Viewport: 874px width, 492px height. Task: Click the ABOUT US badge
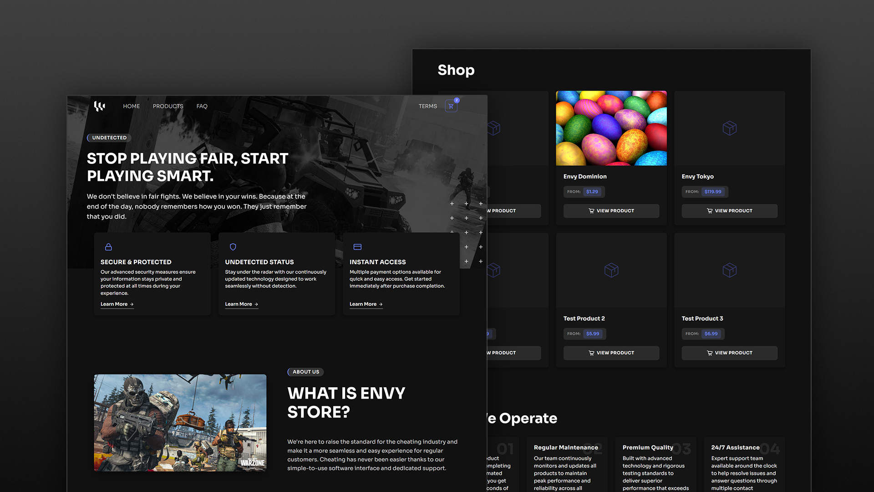305,372
